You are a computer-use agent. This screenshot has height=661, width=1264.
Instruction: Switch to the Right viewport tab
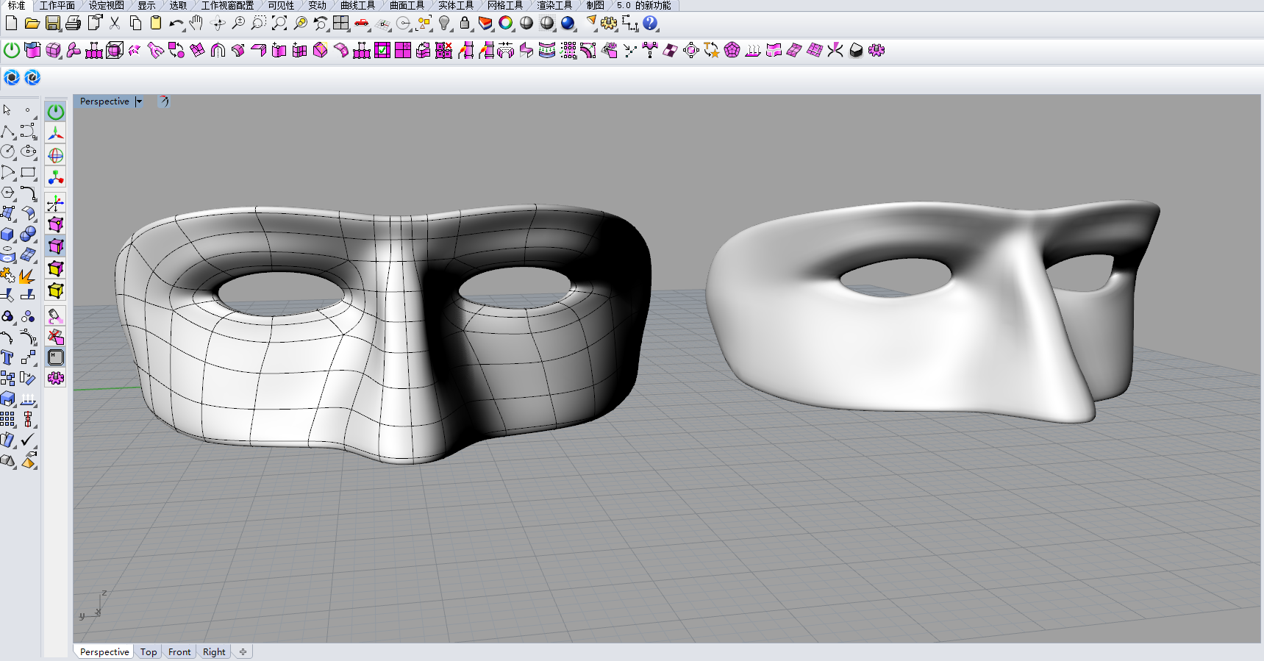214,652
